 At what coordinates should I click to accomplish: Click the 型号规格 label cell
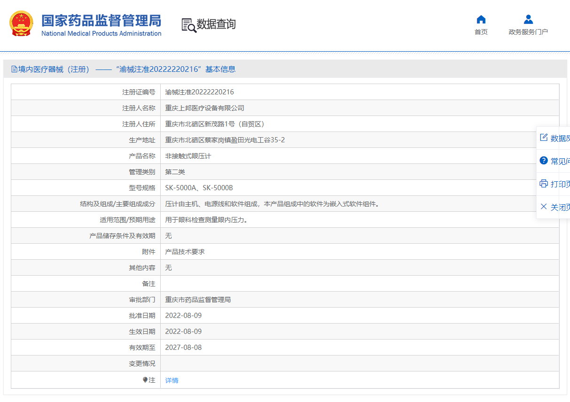coord(86,188)
